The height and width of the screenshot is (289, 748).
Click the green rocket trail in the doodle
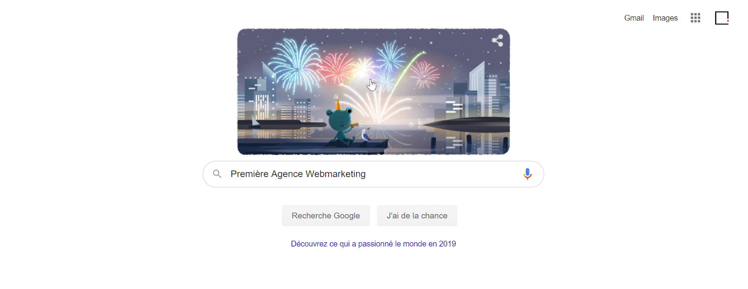pyautogui.click(x=406, y=74)
